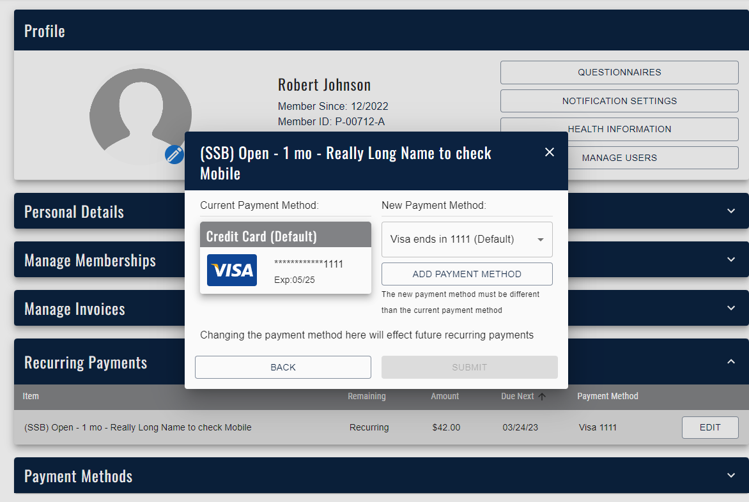Expand the Personal Details section
Image resolution: width=749 pixels, height=502 pixels.
click(x=731, y=211)
